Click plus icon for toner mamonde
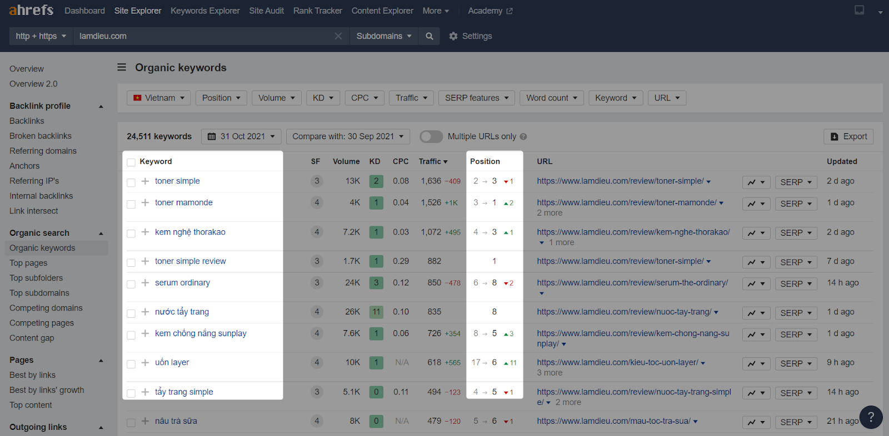This screenshot has height=436, width=889. (x=145, y=202)
